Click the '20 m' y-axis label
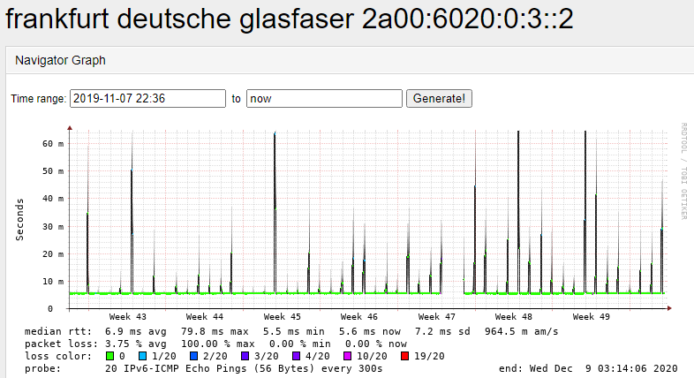This screenshot has width=694, height=378. tap(53, 254)
